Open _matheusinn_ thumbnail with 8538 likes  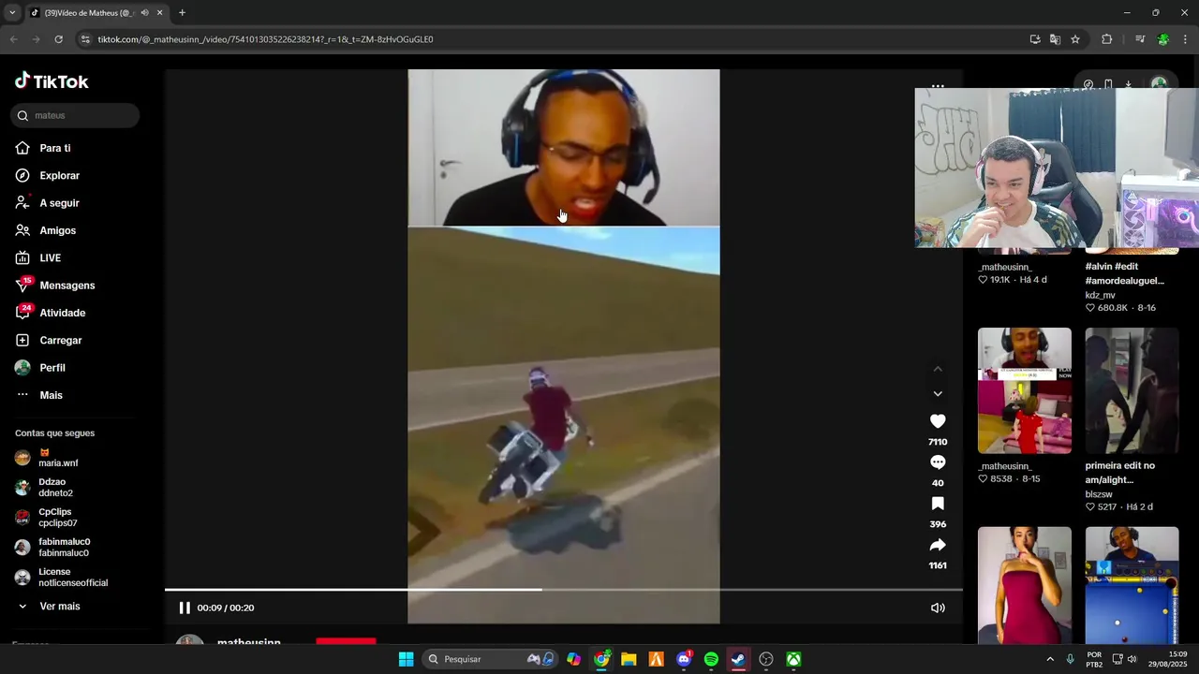[1025, 390]
